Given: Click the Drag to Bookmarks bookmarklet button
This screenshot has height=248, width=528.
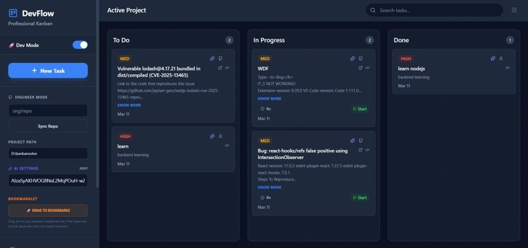Looking at the screenshot, I should [48, 210].
